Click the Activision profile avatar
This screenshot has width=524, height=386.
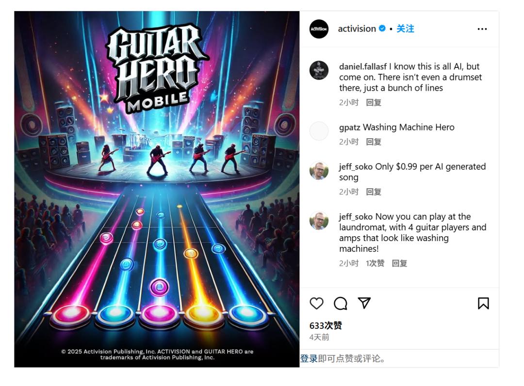(319, 29)
